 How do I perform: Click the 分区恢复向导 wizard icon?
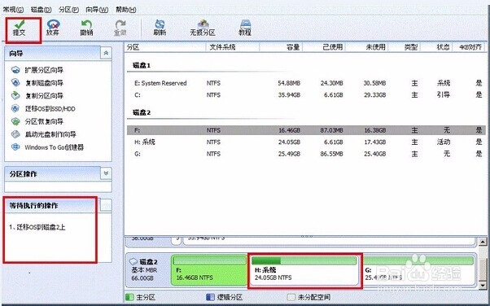coord(15,121)
